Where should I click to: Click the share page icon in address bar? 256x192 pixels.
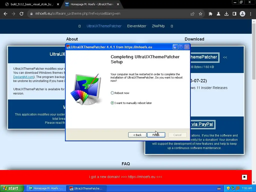(192, 14)
